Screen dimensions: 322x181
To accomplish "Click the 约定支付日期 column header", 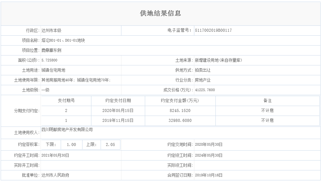I will [118, 101].
